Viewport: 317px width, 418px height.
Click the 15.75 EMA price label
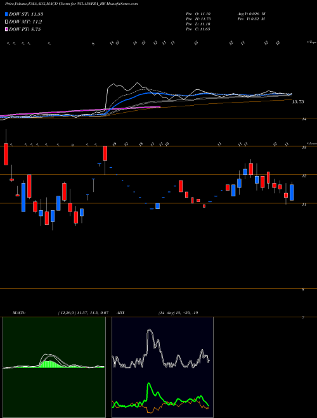(x=298, y=102)
